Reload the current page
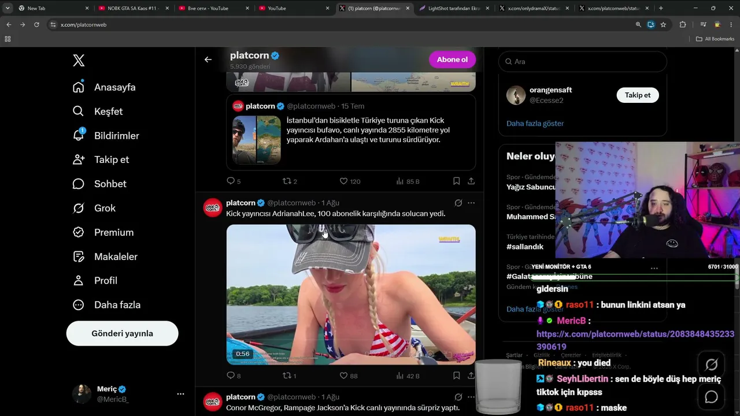The height and width of the screenshot is (416, 740). (36, 25)
